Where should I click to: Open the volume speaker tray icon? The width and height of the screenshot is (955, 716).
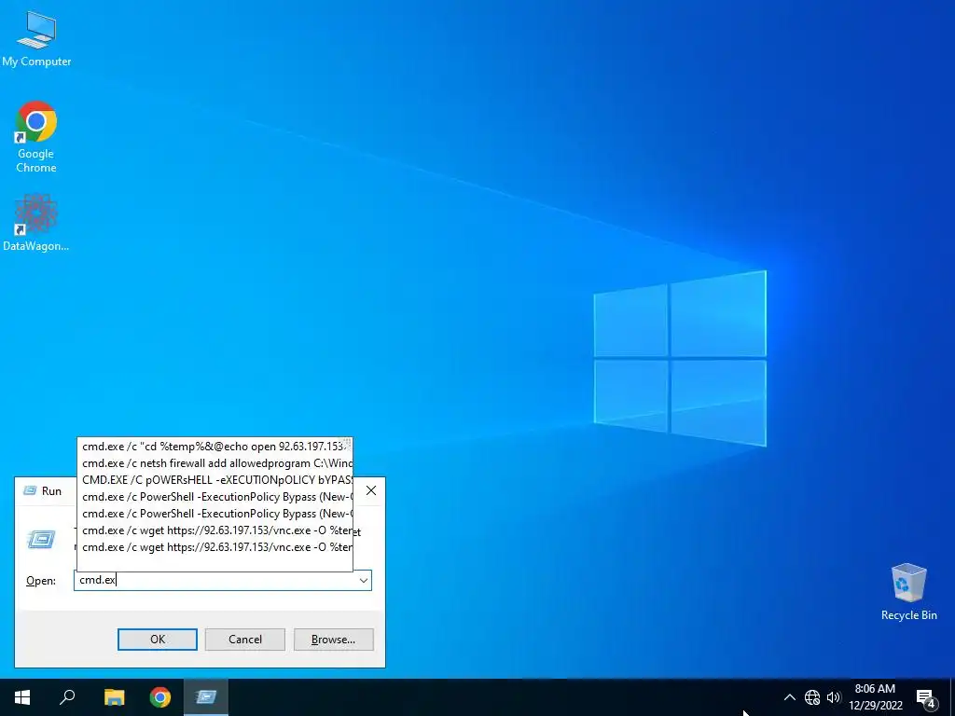[x=834, y=697]
